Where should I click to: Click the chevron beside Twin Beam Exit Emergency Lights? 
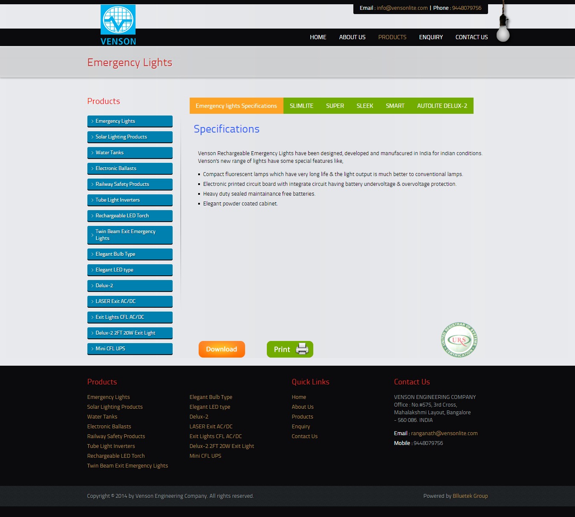(x=92, y=235)
